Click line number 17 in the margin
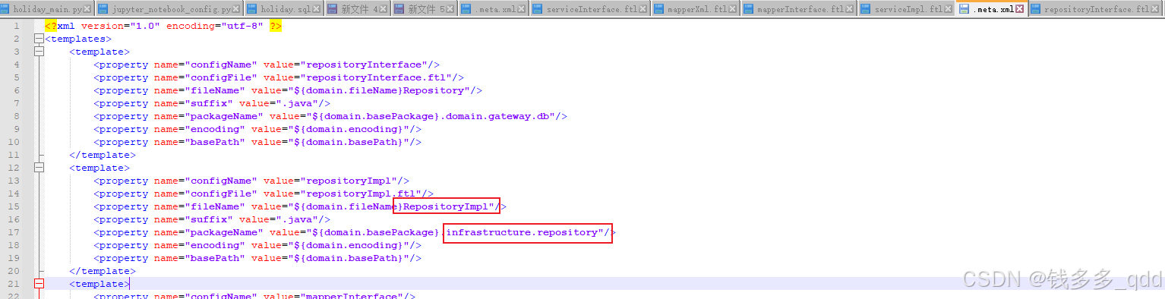1165x299 pixels. point(14,232)
